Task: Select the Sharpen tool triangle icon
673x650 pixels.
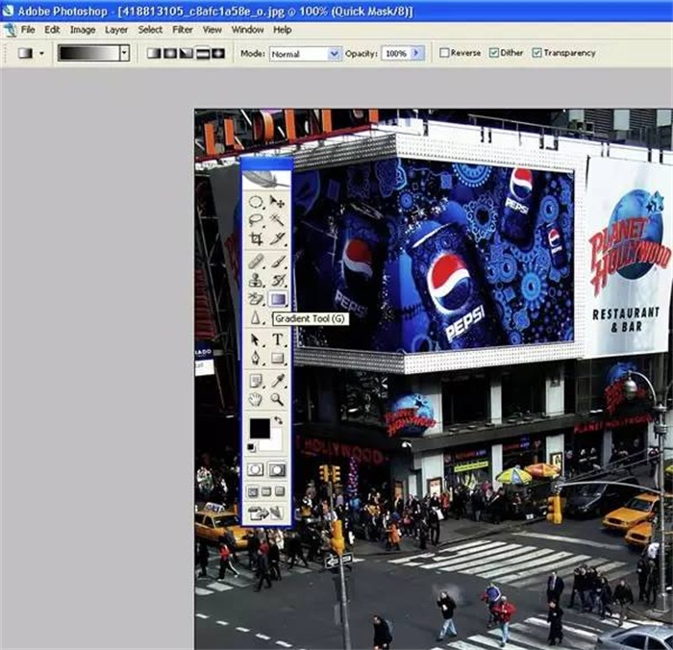Action: point(257,317)
